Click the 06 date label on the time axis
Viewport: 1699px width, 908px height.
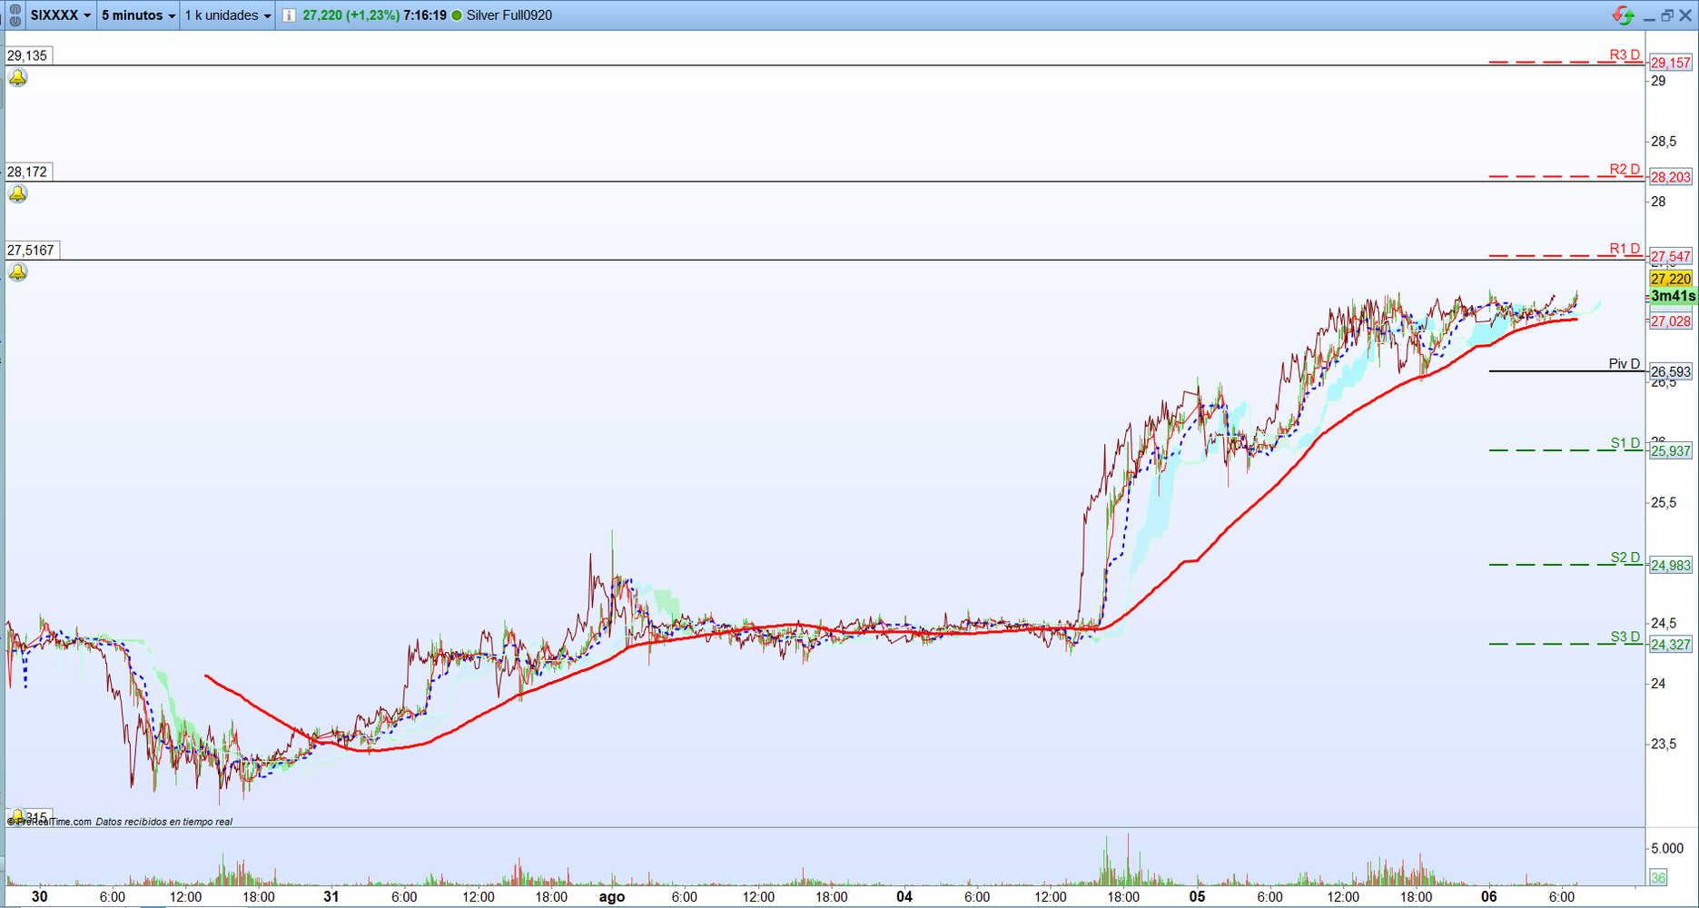[1488, 896]
